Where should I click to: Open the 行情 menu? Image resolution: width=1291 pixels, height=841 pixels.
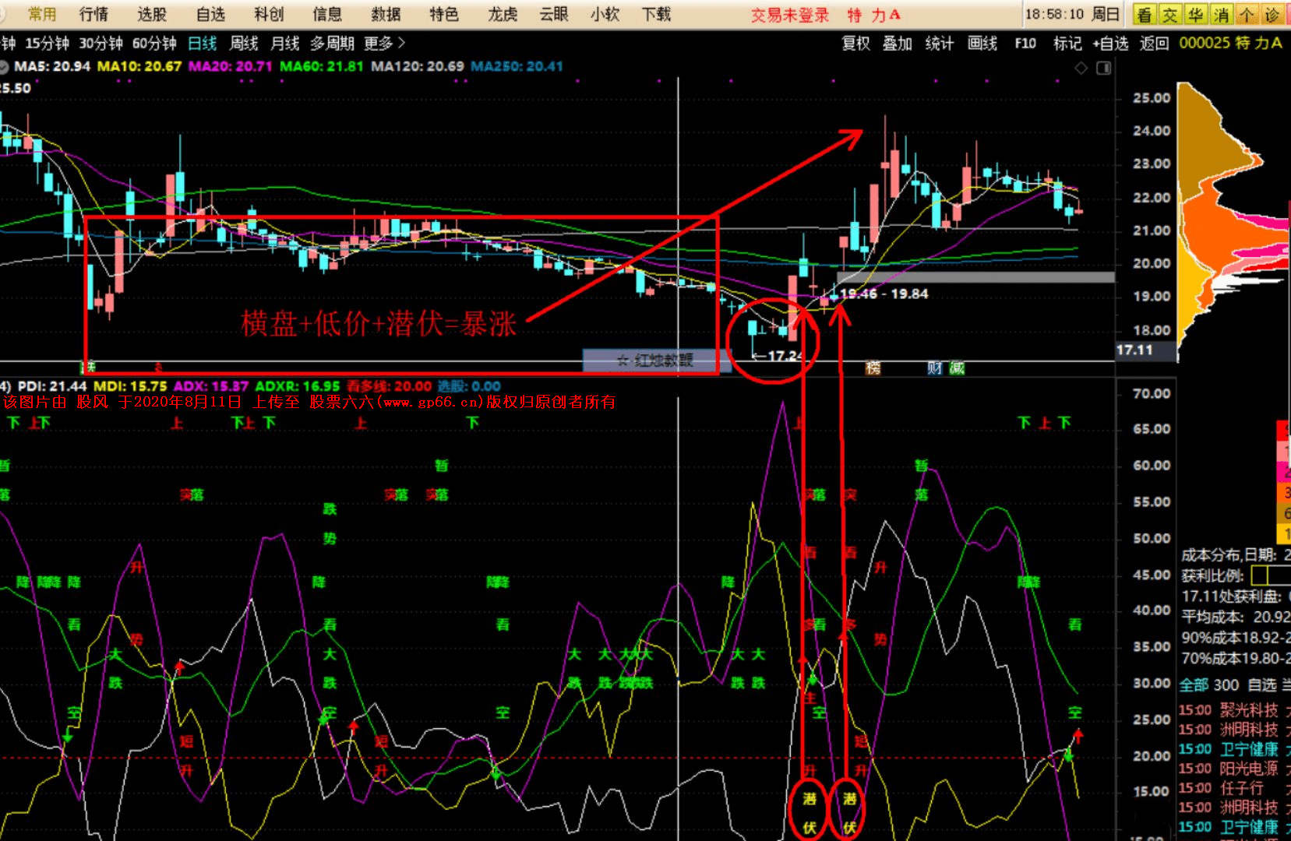pyautogui.click(x=93, y=14)
